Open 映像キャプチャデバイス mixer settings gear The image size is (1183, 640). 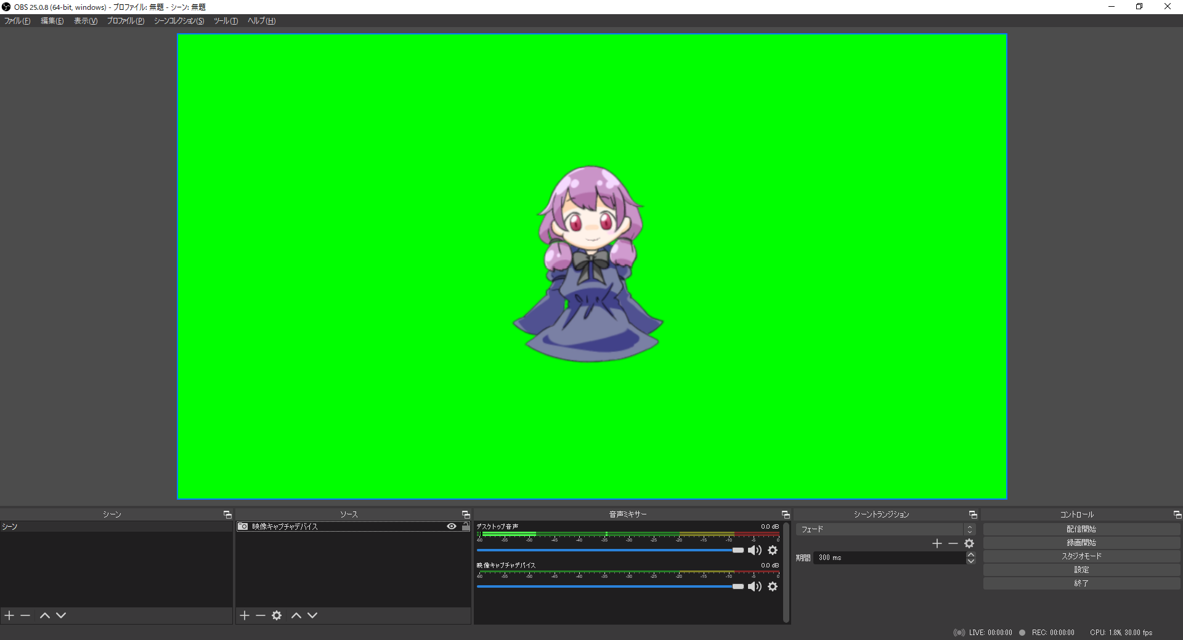click(773, 586)
